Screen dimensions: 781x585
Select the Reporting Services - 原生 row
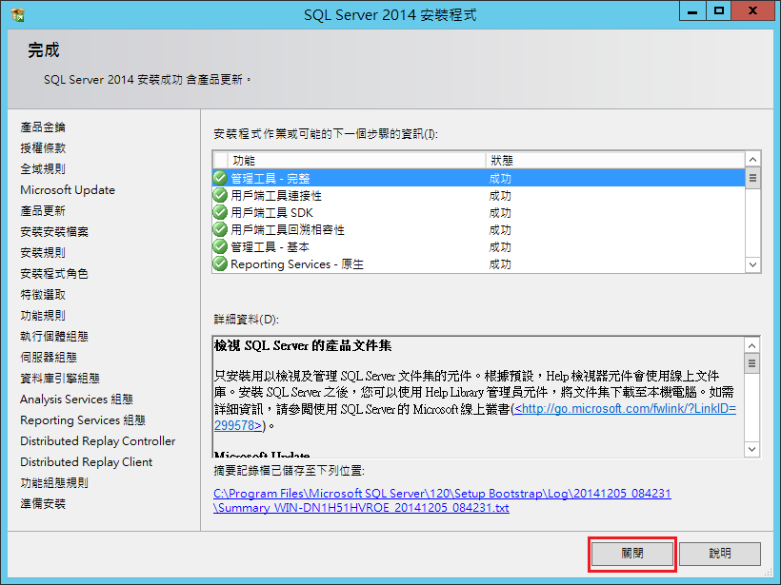[479, 263]
